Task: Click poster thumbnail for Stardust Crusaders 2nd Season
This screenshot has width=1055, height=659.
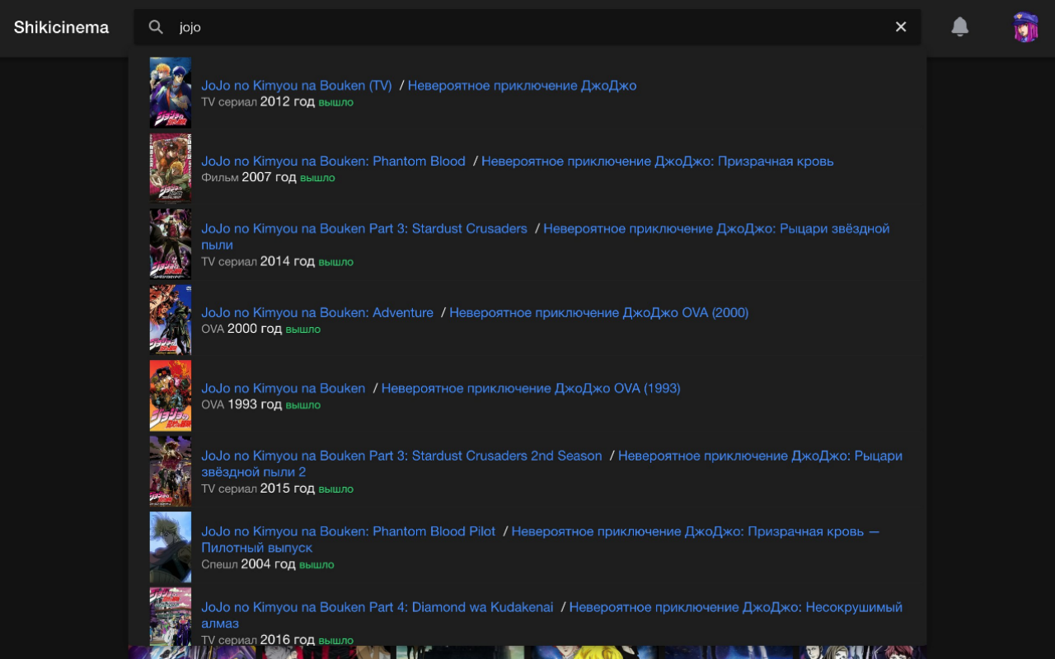Action: click(x=171, y=471)
